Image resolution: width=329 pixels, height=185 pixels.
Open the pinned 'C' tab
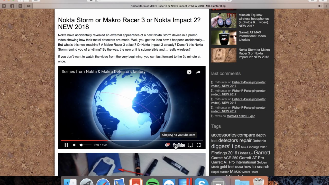[x=20, y=6]
